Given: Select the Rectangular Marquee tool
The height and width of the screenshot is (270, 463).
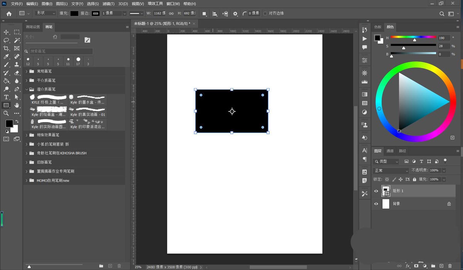Looking at the screenshot, I should tap(17, 32).
